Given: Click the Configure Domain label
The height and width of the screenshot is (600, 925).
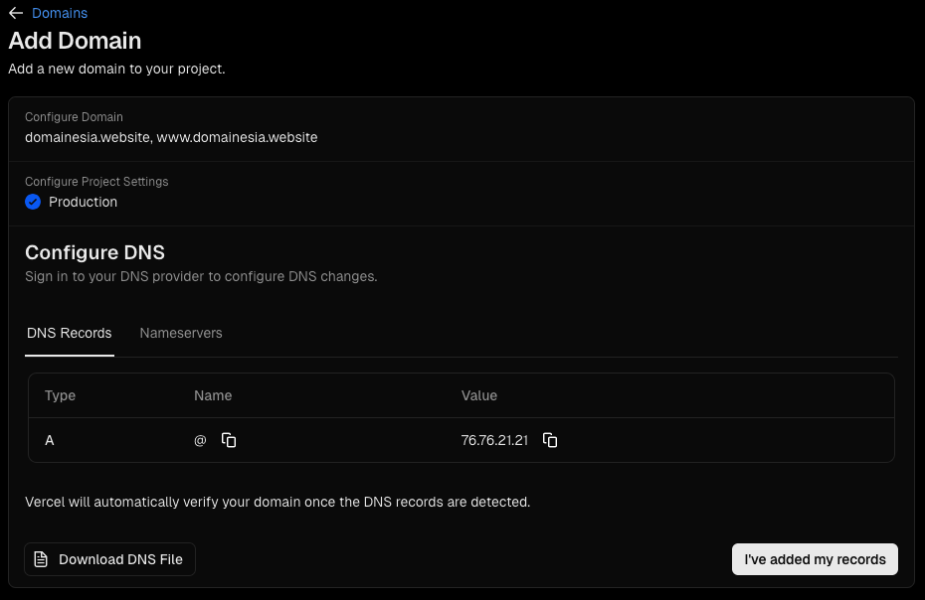Looking at the screenshot, I should (74, 117).
